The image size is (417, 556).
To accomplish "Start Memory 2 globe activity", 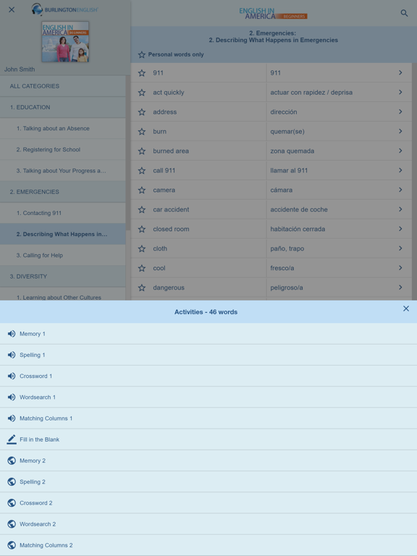I will 208,460.
